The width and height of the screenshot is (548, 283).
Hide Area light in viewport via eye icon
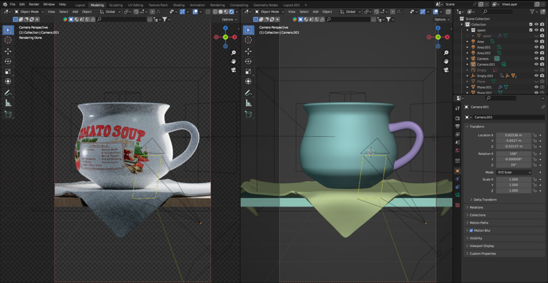(x=537, y=41)
